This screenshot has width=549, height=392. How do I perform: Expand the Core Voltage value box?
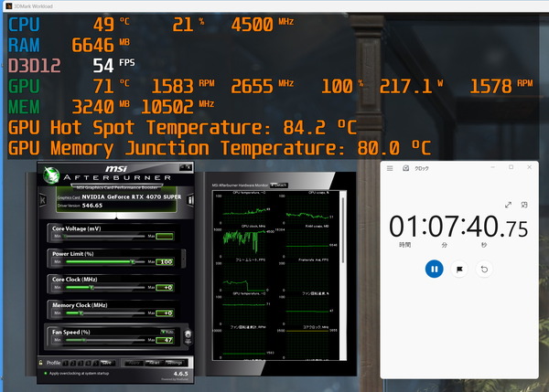point(165,236)
